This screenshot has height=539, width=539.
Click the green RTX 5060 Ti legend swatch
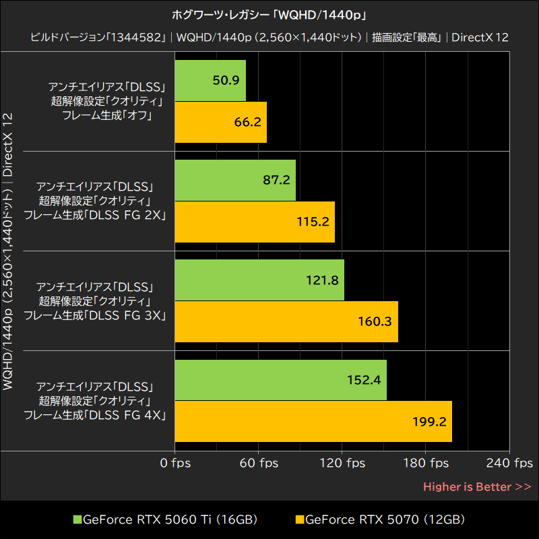click(77, 519)
